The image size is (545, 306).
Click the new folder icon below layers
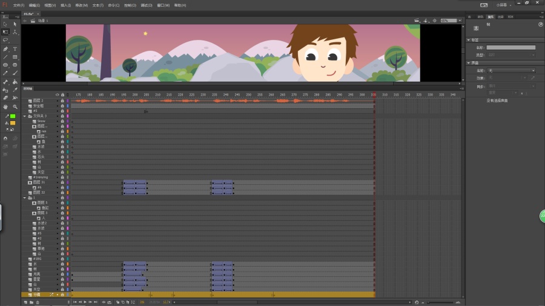[31, 302]
